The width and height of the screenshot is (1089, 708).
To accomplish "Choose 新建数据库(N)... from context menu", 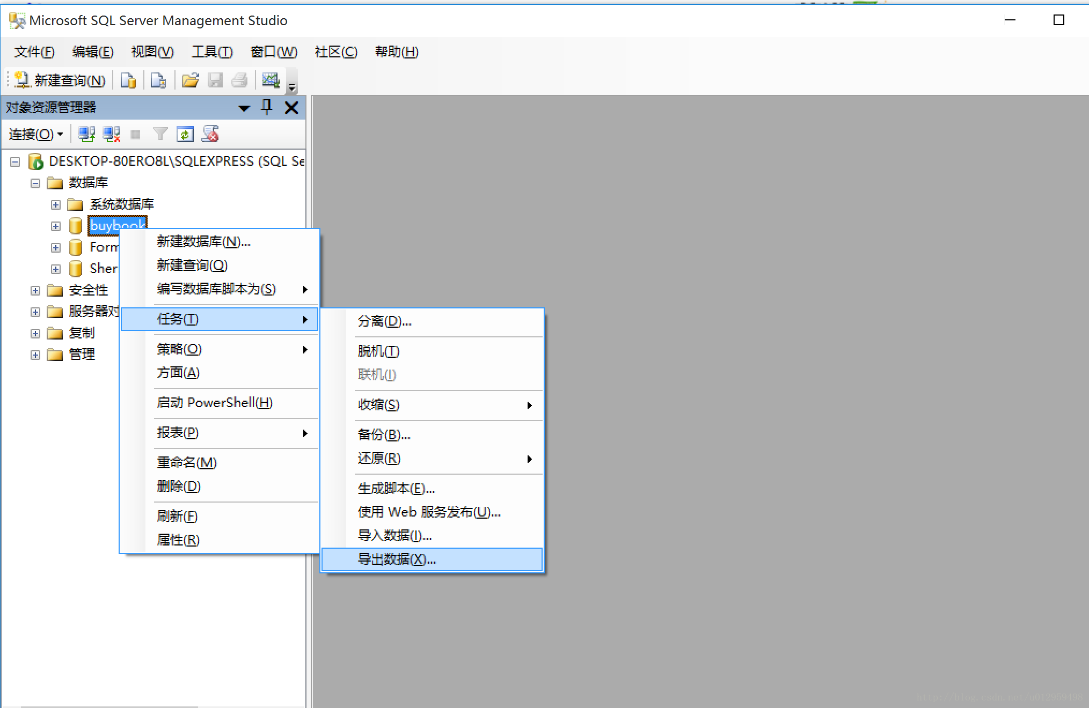I will tap(220, 242).
